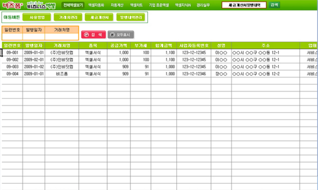The width and height of the screenshot is (318, 190).
Task: Select VAT cell 100 in row 09-001
Action: click(141, 53)
